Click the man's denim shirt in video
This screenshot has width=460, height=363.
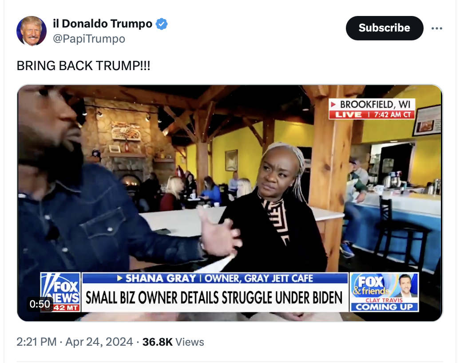[x=88, y=226]
